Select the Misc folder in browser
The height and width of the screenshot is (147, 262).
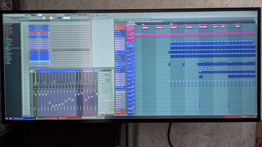(7, 48)
